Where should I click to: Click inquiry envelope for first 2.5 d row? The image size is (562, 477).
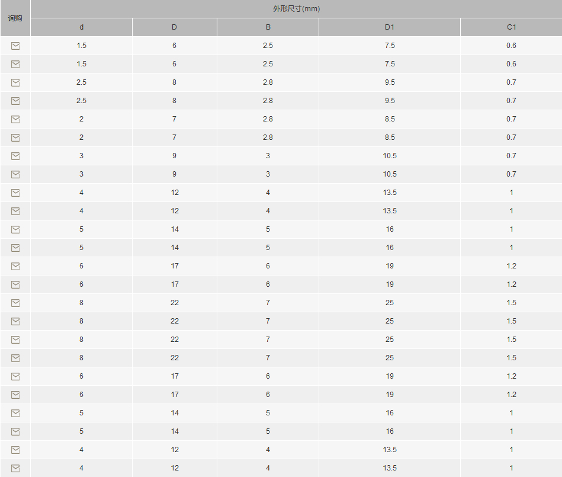click(x=15, y=82)
